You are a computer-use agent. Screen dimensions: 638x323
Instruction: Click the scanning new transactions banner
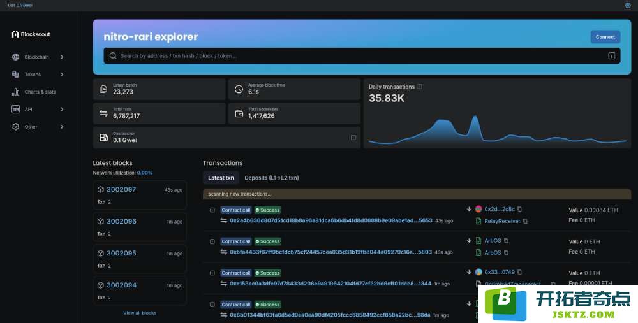tap(417, 194)
